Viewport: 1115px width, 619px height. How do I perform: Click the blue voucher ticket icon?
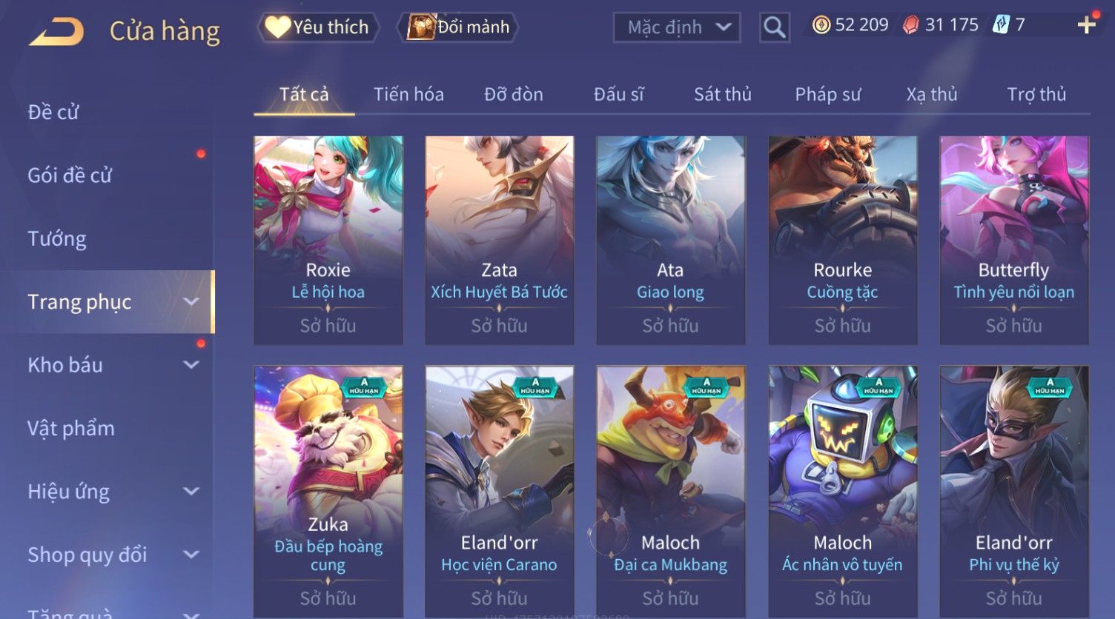[1001, 25]
